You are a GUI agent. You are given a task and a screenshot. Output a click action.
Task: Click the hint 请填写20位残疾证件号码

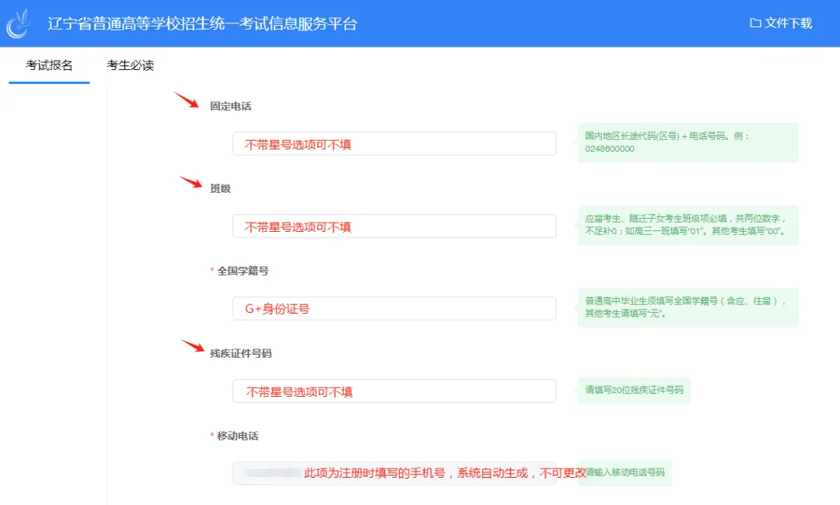click(634, 391)
